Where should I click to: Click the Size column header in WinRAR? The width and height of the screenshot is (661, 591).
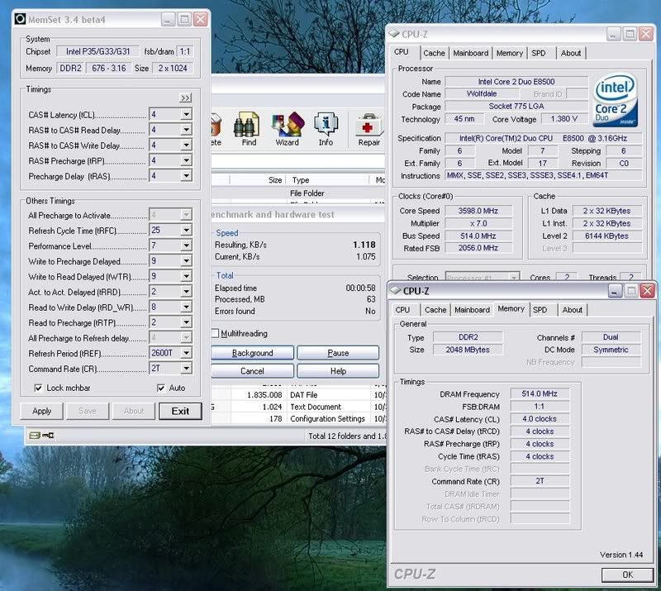click(258, 180)
